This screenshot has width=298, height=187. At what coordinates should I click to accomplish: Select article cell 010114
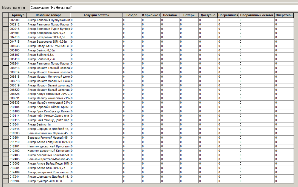tap(18, 116)
